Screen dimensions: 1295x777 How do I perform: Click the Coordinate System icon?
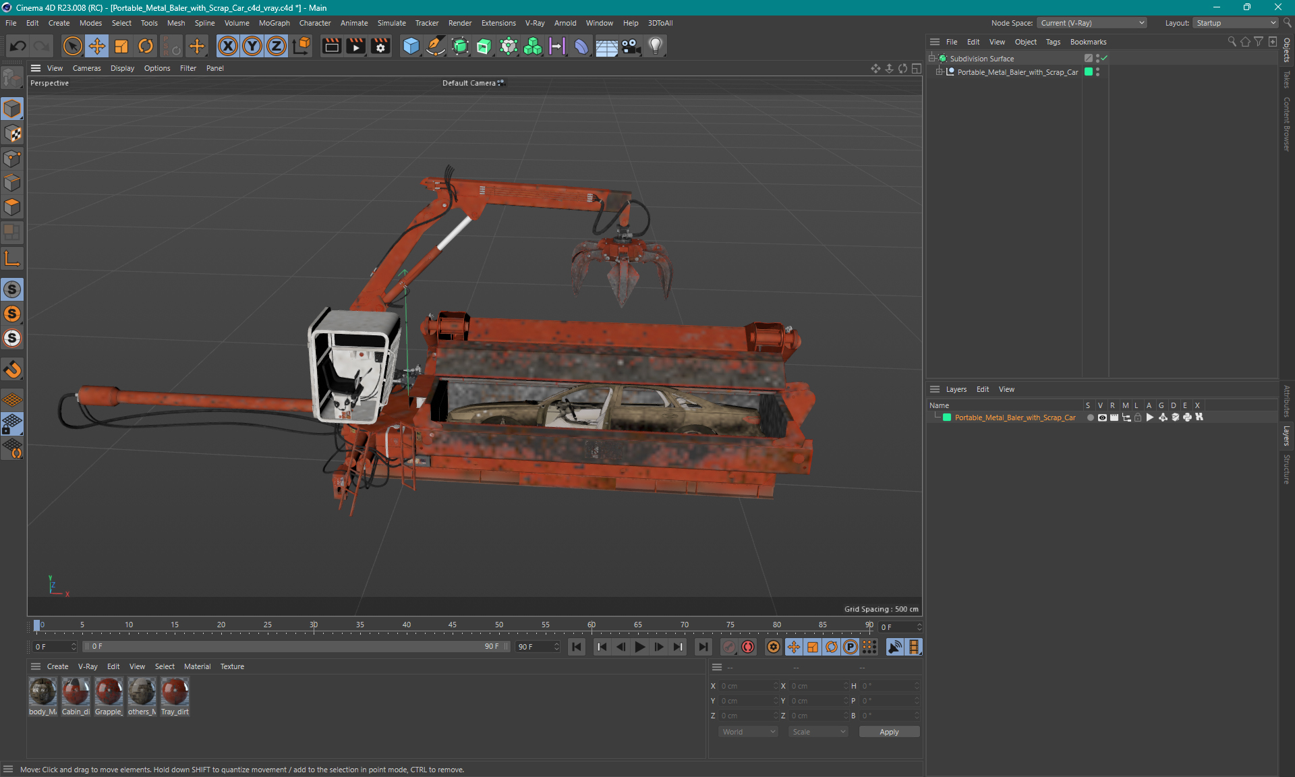pos(302,46)
